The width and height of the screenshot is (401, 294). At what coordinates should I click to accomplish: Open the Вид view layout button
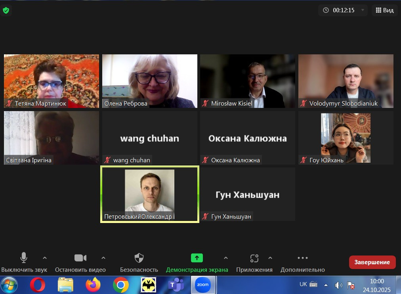tap(385, 10)
